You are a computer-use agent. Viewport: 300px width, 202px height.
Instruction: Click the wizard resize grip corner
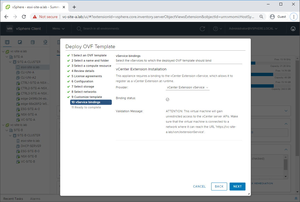(x=249, y=194)
